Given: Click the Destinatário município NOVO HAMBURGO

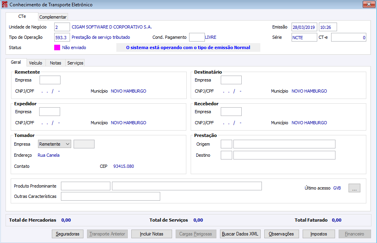Looking at the screenshot, I should (309, 91).
